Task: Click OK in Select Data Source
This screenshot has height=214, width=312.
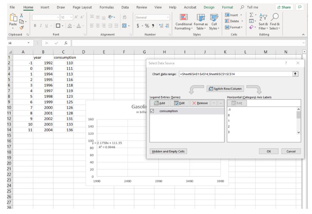Action: 268,151
